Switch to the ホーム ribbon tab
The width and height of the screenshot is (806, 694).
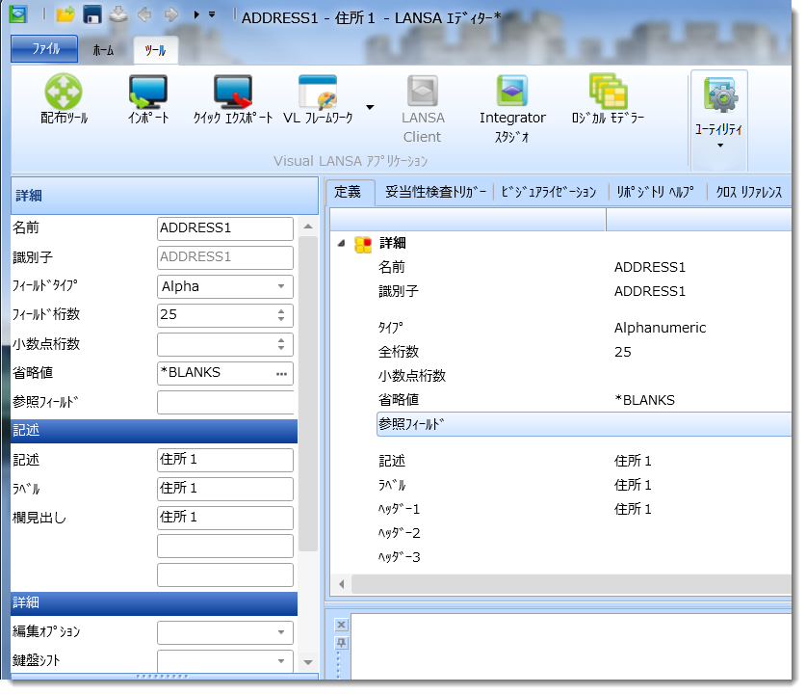click(x=103, y=50)
